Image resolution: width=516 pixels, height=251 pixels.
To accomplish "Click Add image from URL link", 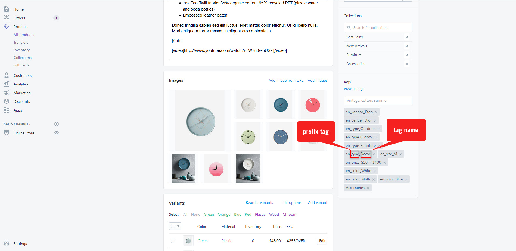I will click(286, 80).
